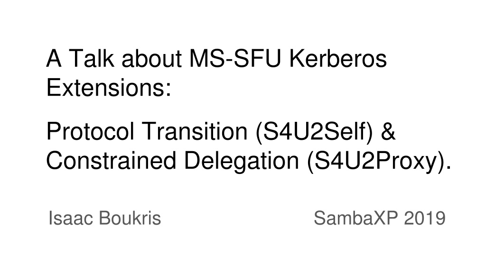The image size is (486, 273).
Task: Click the "(S4U2Proxy)" text
Action: click(x=375, y=161)
